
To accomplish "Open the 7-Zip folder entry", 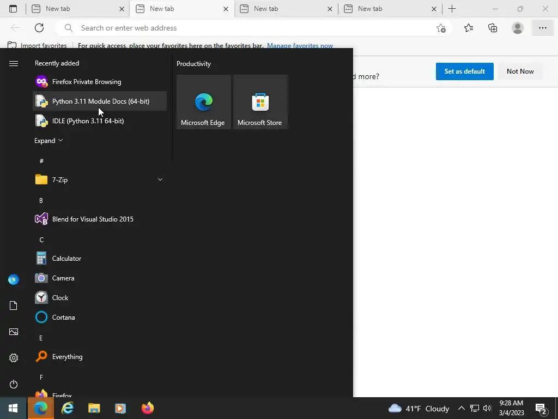I will [100, 179].
